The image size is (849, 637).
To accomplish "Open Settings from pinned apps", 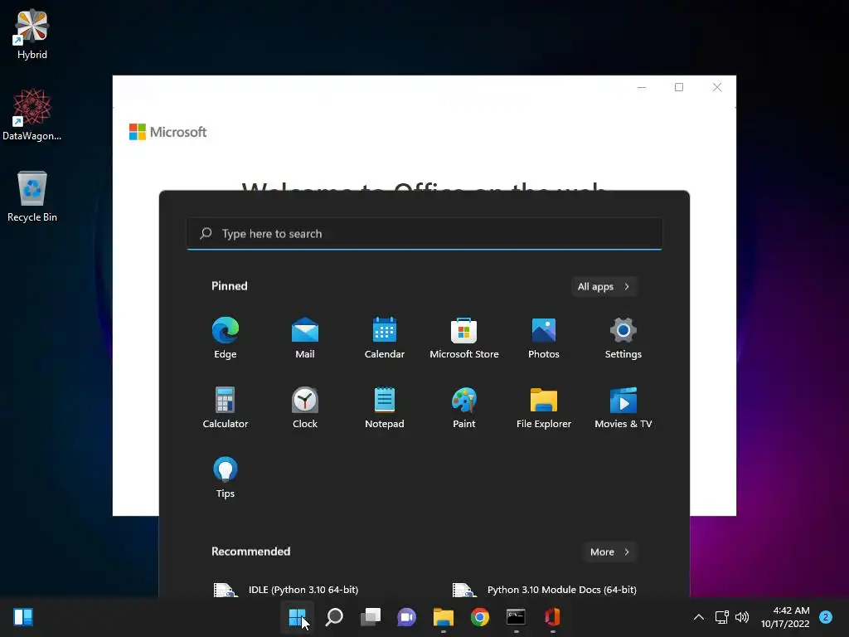I will pos(623,338).
